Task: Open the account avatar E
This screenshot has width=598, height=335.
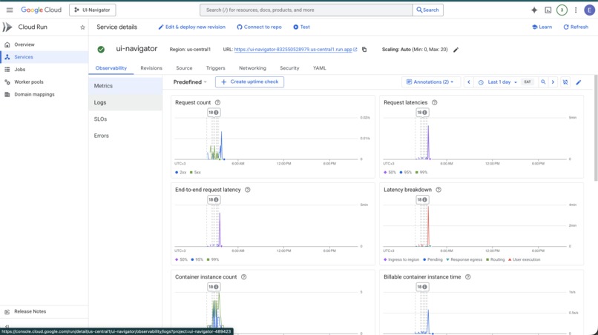Action: pos(589,10)
